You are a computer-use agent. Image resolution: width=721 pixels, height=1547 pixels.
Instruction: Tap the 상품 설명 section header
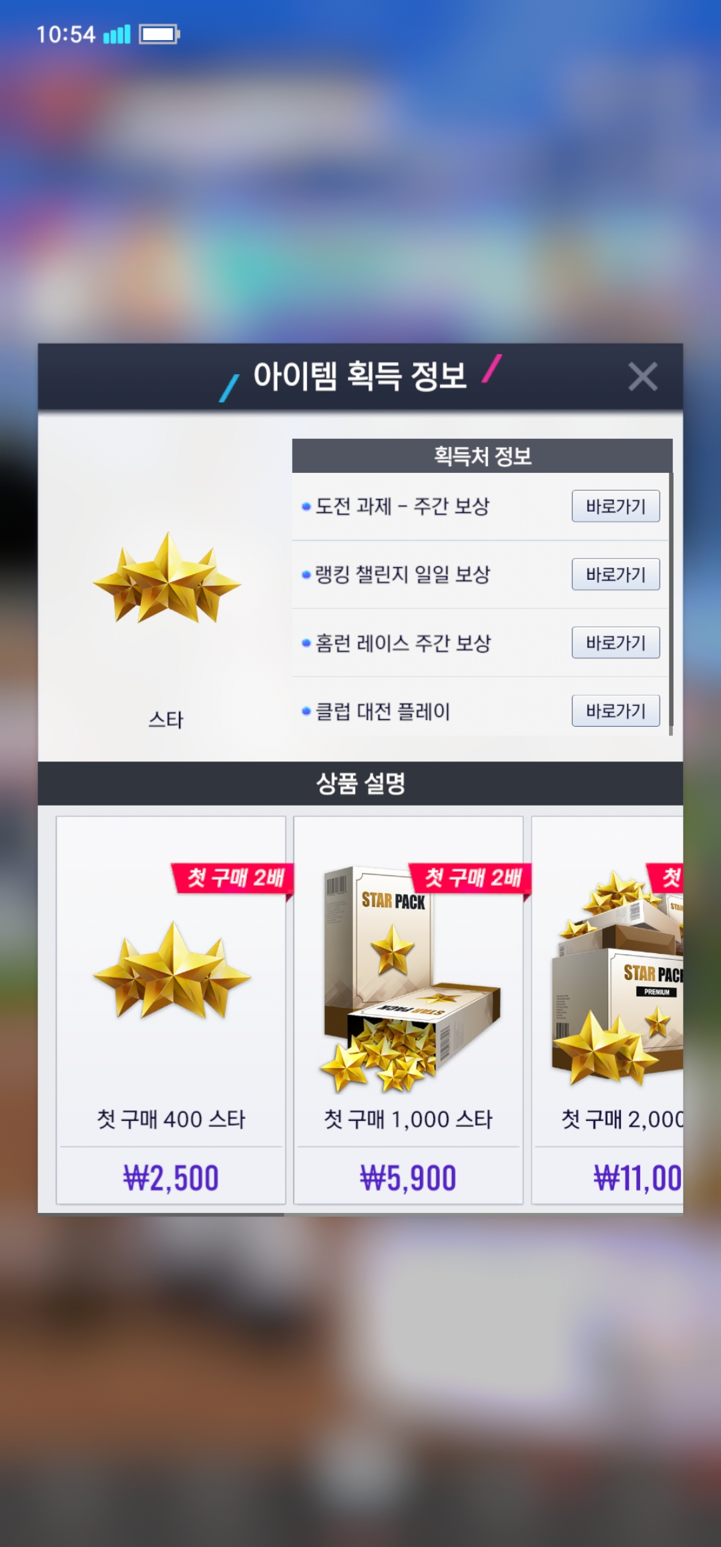[x=360, y=784]
